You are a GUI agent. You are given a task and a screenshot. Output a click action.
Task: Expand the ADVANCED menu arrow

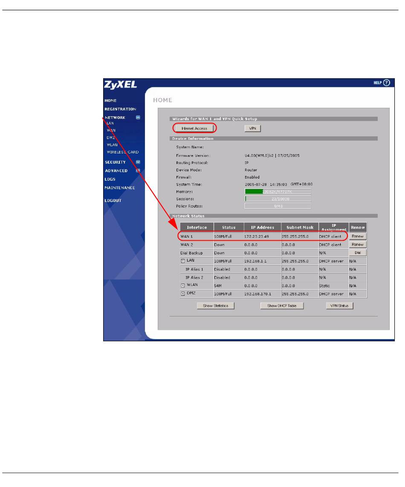(138, 170)
